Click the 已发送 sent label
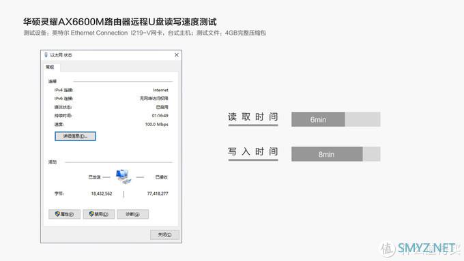This screenshot has height=261, width=464. tap(94, 177)
